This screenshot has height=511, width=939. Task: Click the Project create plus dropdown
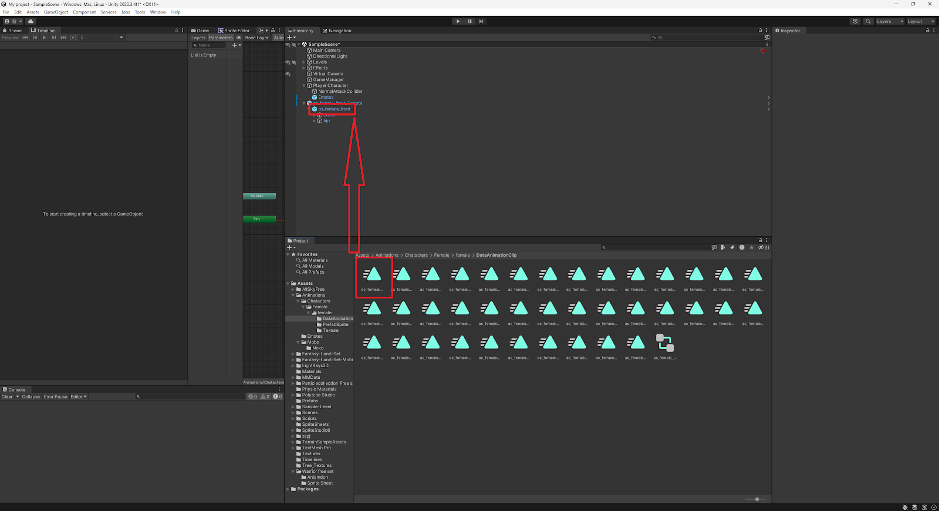291,247
